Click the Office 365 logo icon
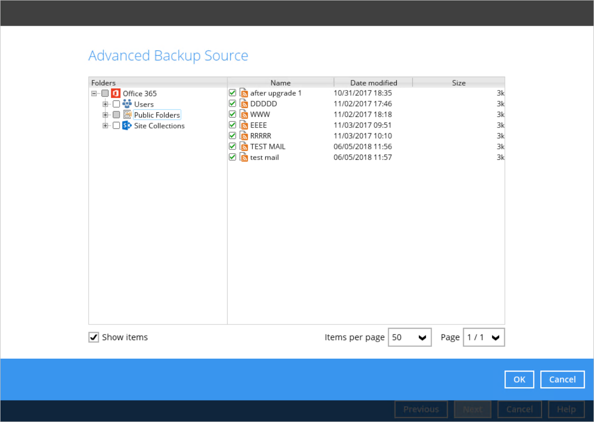Viewport: 594px width, 422px height. tap(116, 93)
